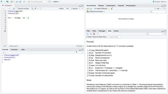This screenshot has height=94, width=168.
Task: Click the Help refresh topic icon
Action: pyautogui.click(x=165, y=34)
